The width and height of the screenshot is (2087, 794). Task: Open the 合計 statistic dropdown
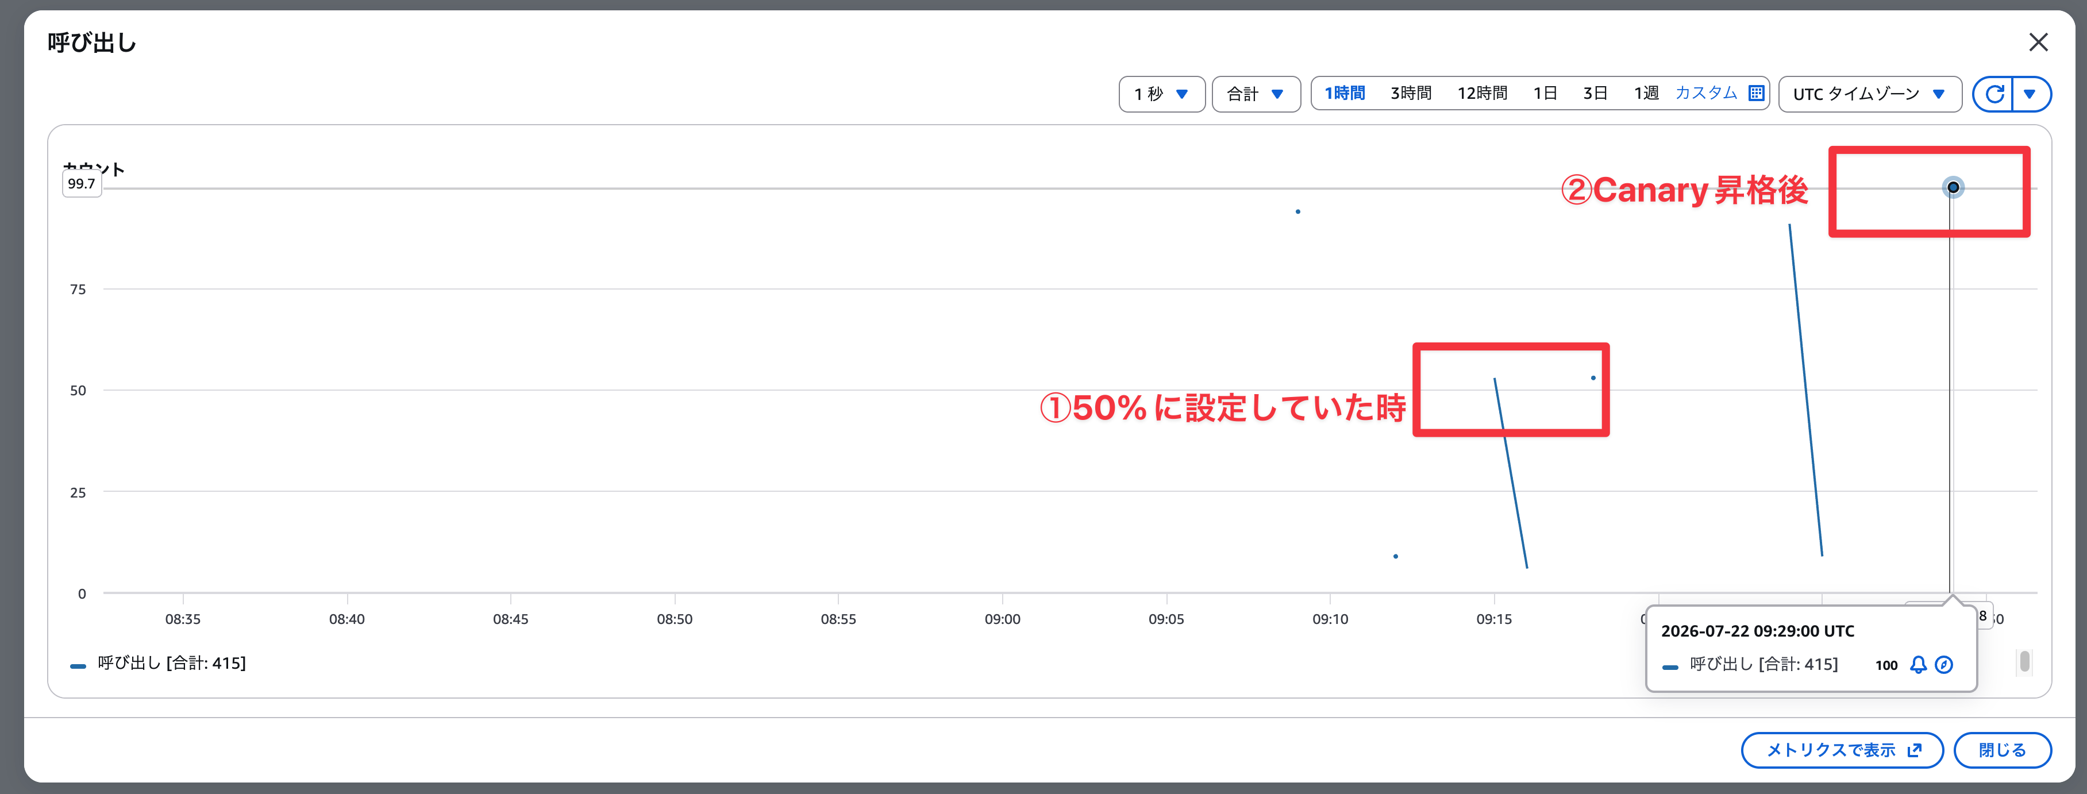pos(1256,94)
